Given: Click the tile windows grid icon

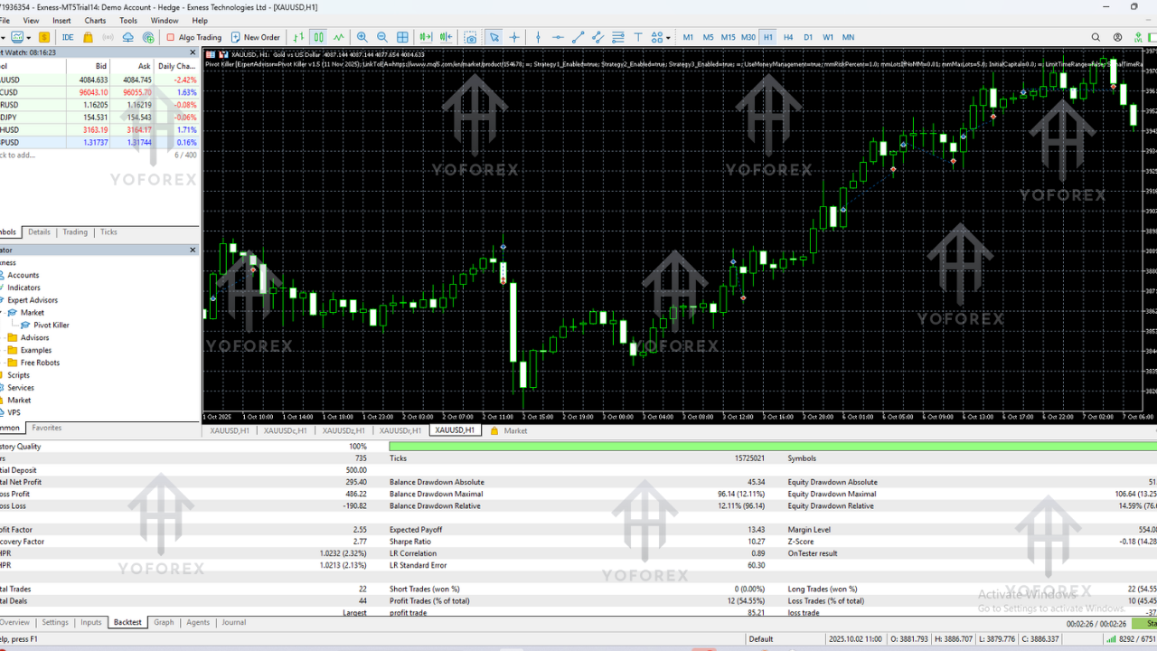Looking at the screenshot, I should coord(402,37).
